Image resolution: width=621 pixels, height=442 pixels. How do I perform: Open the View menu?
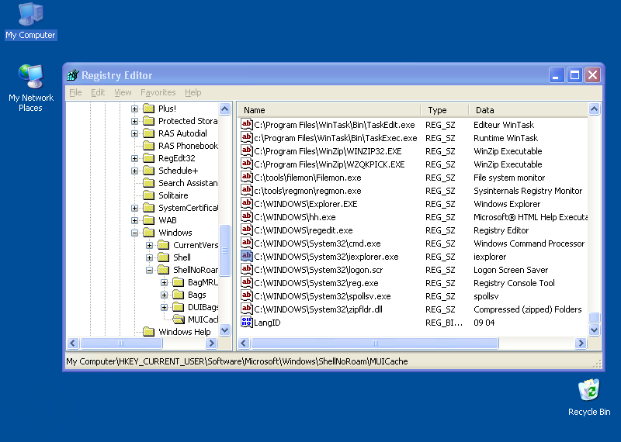(x=123, y=92)
